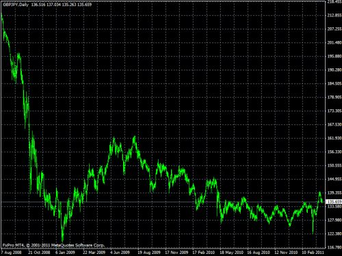
Task: Click the 17 Nov 2009 date label
Action: tap(176, 253)
